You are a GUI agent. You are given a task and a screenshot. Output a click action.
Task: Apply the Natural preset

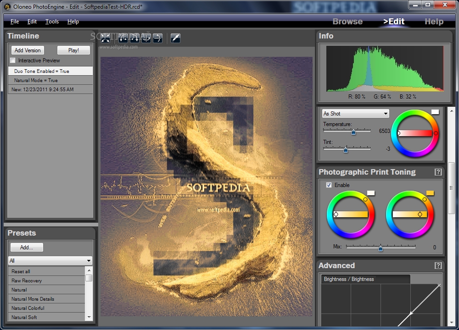click(46, 290)
